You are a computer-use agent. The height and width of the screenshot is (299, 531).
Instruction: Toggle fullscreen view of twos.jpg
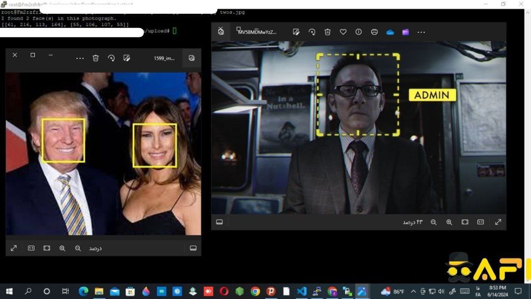pyautogui.click(x=498, y=222)
